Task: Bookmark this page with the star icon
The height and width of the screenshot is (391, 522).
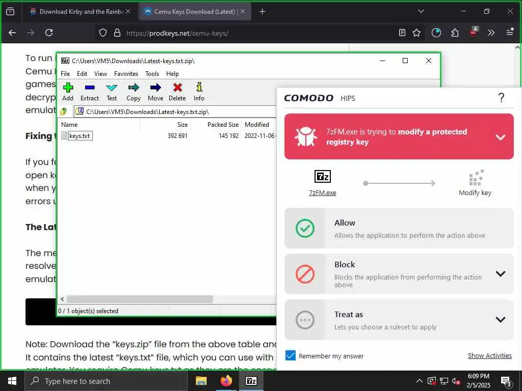Action: [416, 33]
